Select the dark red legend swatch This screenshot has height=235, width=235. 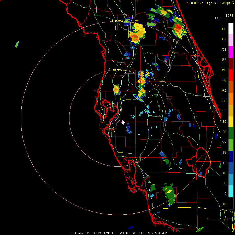click(x=231, y=63)
